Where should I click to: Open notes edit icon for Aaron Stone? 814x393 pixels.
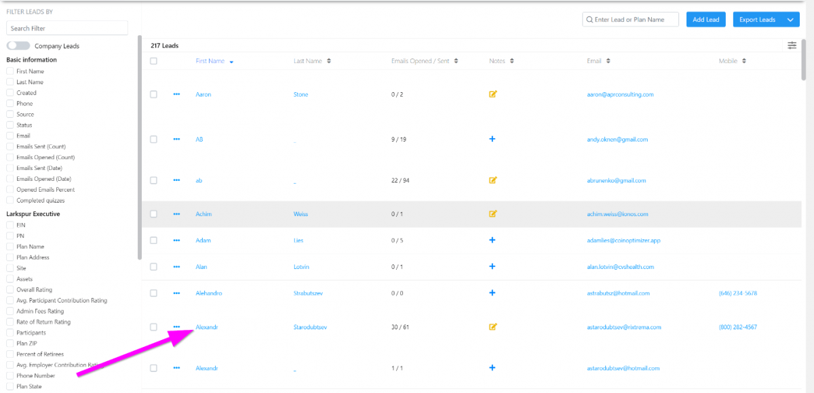pos(492,94)
